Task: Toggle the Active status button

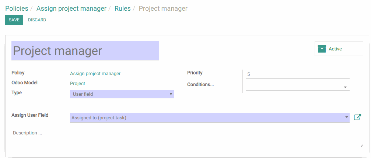Action: (339, 49)
